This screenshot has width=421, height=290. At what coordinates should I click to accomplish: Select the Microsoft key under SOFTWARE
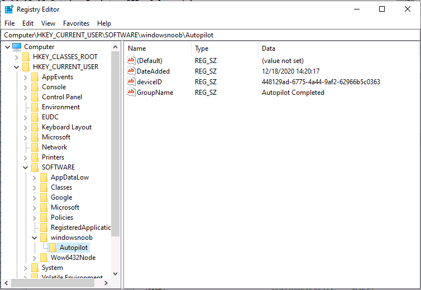coord(65,207)
